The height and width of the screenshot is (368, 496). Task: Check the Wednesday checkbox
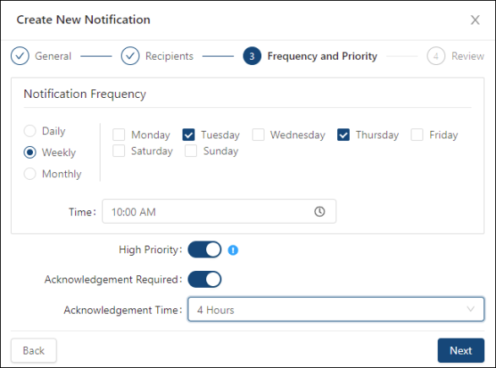[258, 135]
